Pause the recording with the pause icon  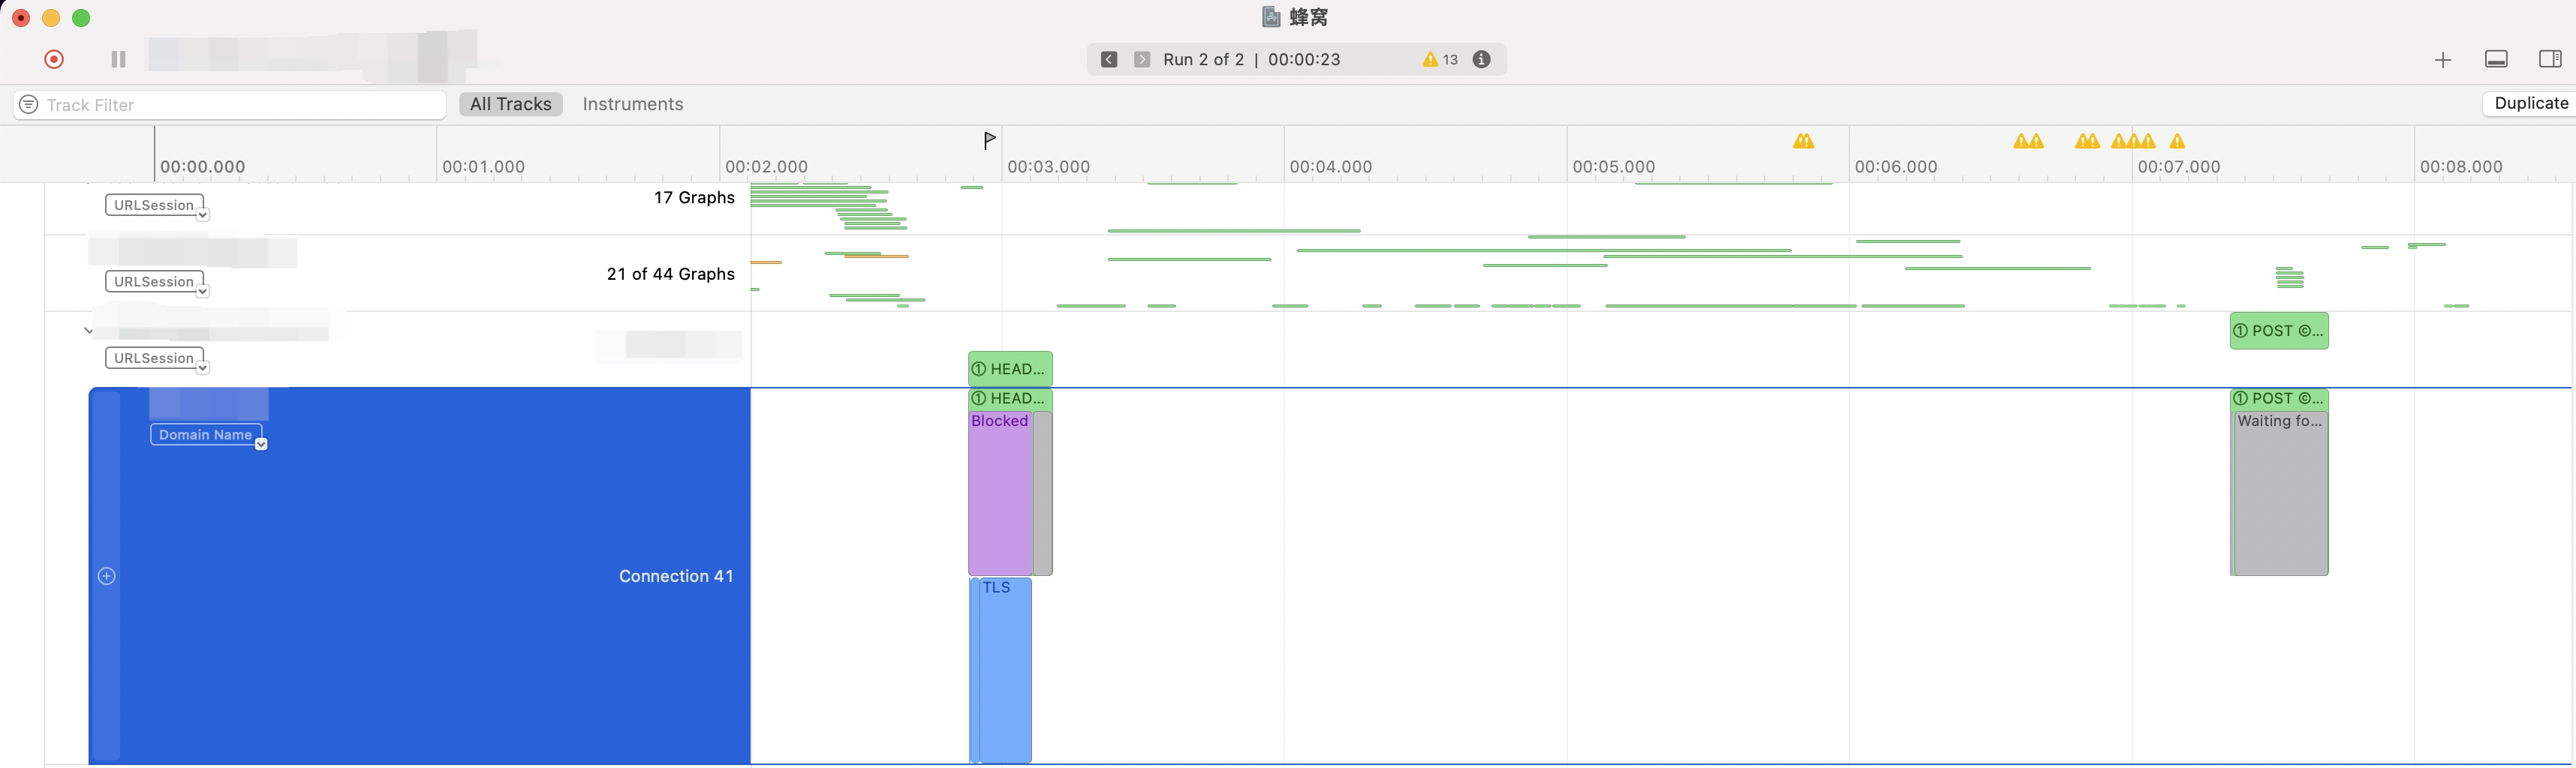118,60
